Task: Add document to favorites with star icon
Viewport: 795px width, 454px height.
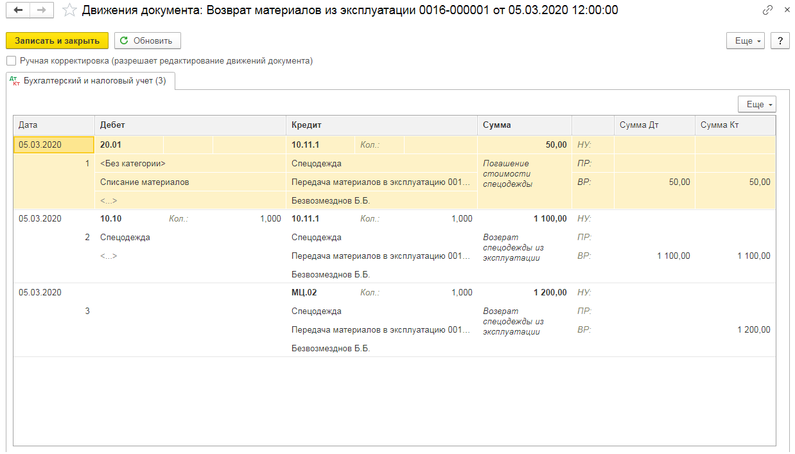Action: [x=69, y=10]
